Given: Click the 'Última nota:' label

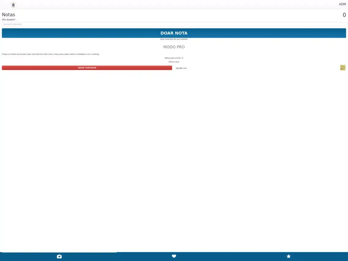Looking at the screenshot, I should (x=174, y=62).
